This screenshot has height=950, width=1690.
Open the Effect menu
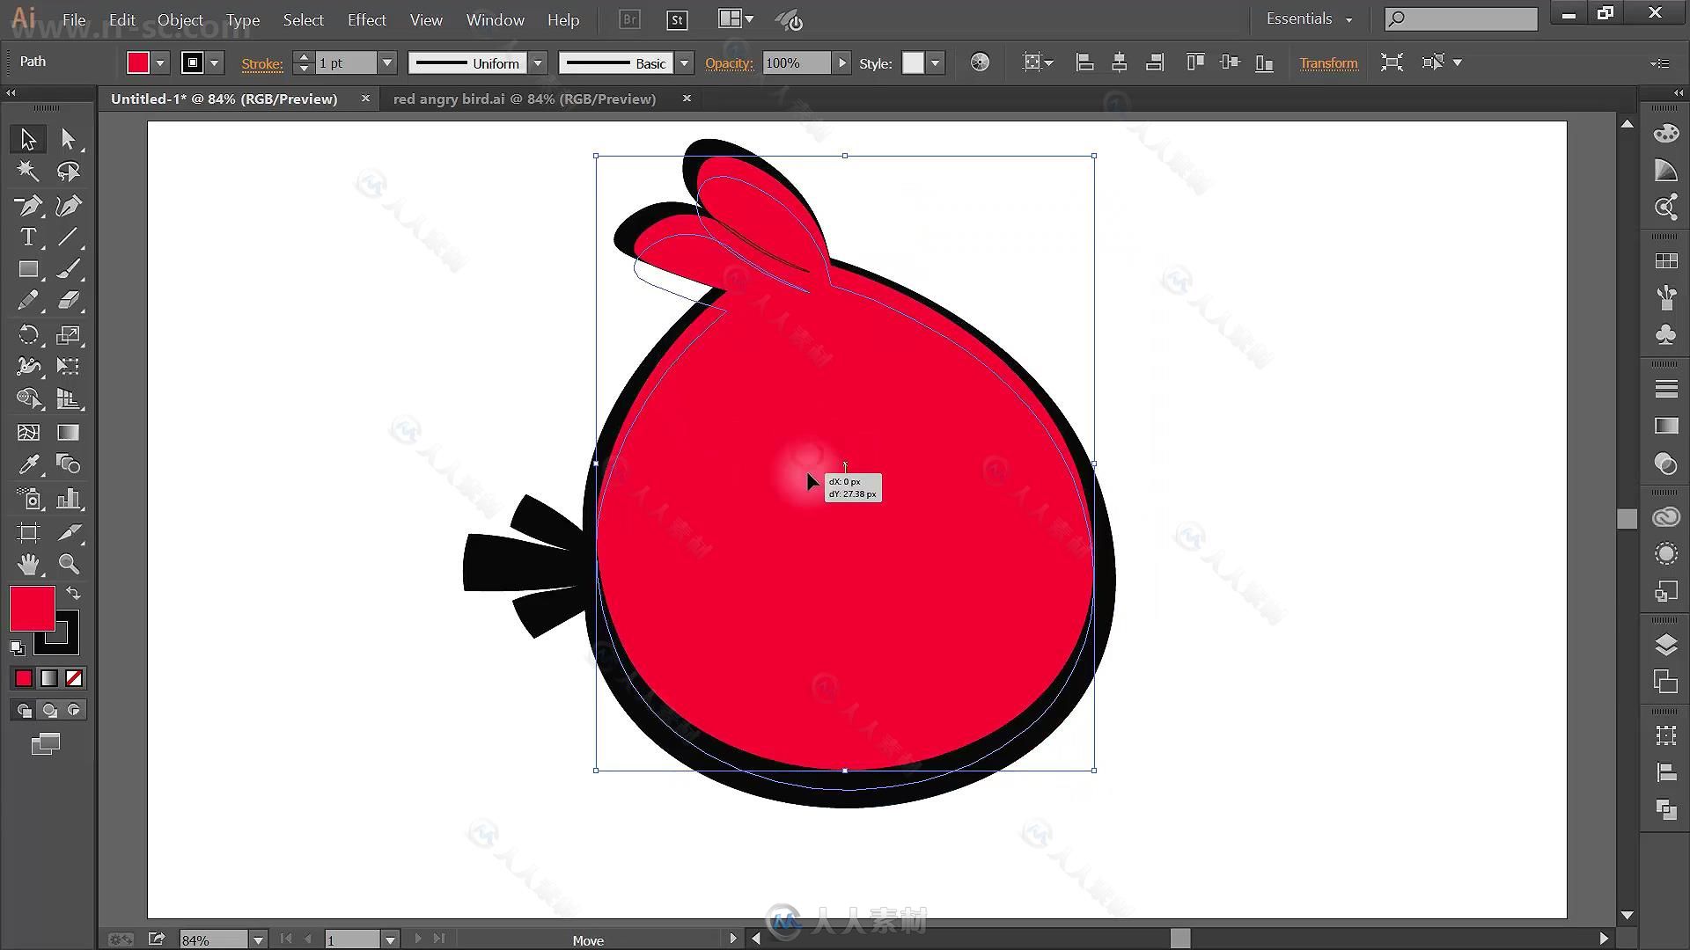pos(366,19)
